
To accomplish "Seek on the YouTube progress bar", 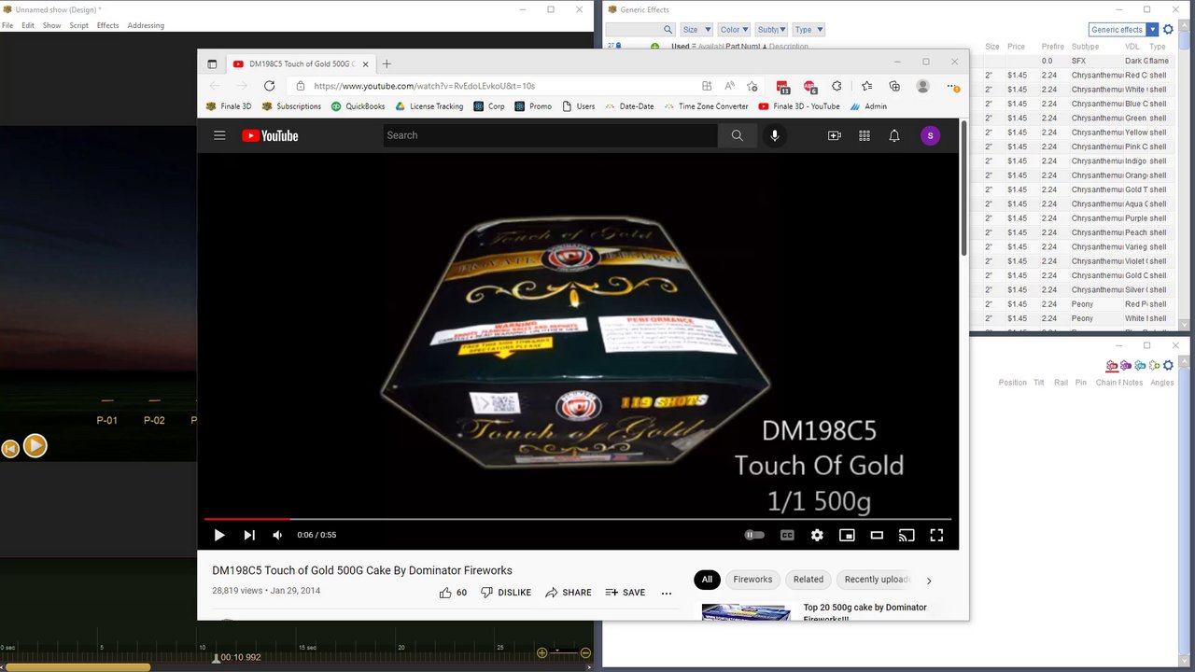I will click(578, 519).
